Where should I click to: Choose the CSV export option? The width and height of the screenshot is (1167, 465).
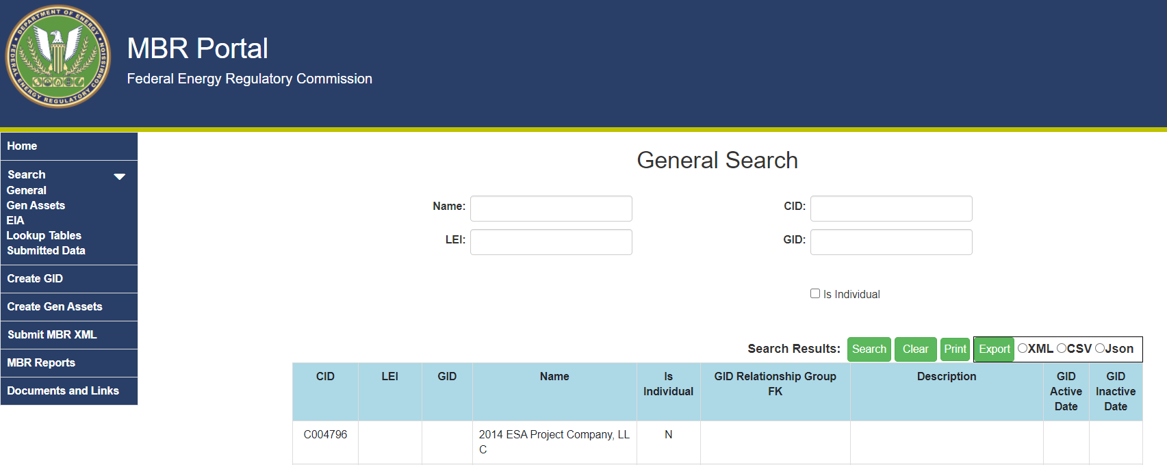(1062, 348)
